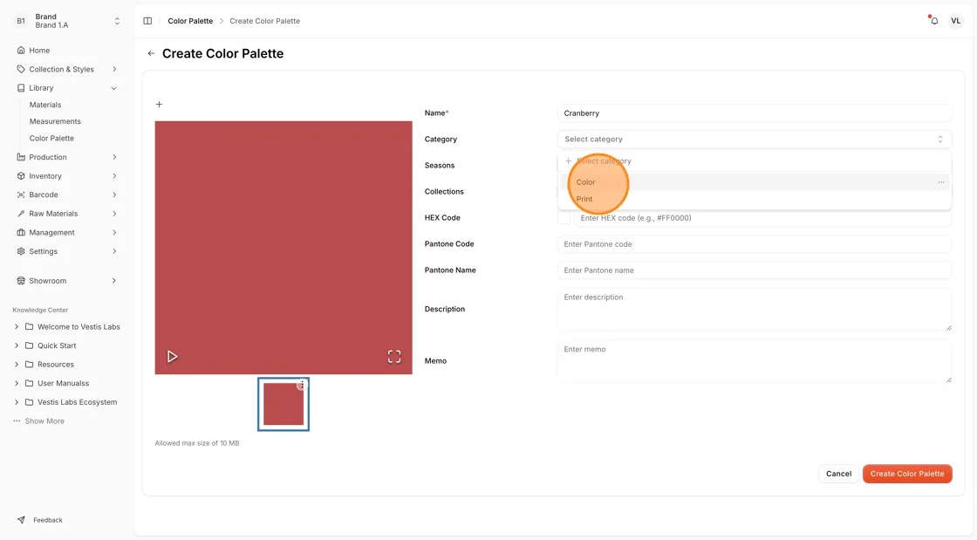Click the Raw Materials icon
Image resolution: width=977 pixels, height=540 pixels.
(x=21, y=214)
